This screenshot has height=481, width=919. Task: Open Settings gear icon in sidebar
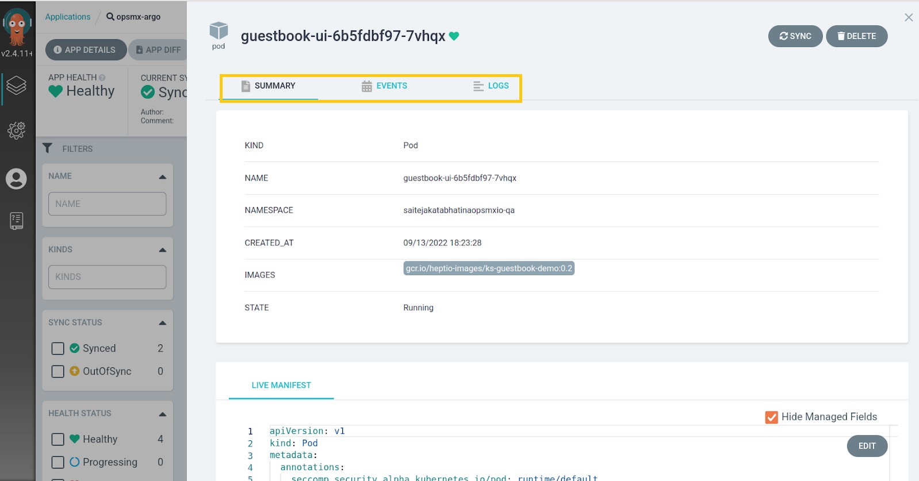click(17, 130)
